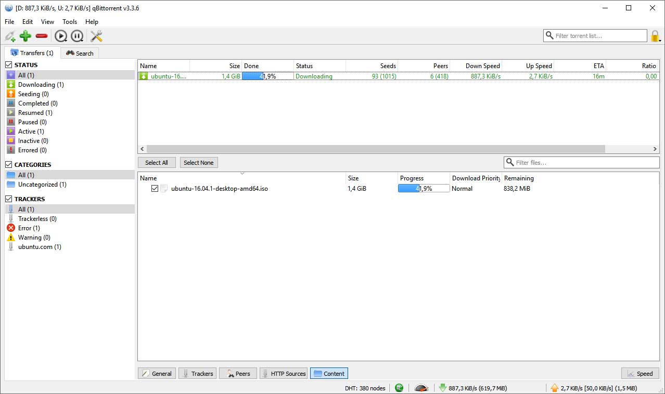
Task: Click the Select None button
Action: (x=199, y=163)
